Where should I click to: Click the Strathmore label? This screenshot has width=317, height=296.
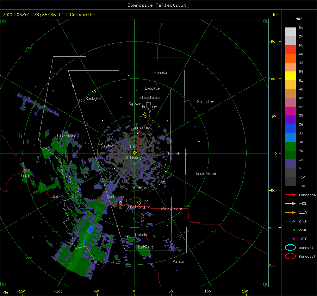point(171,208)
